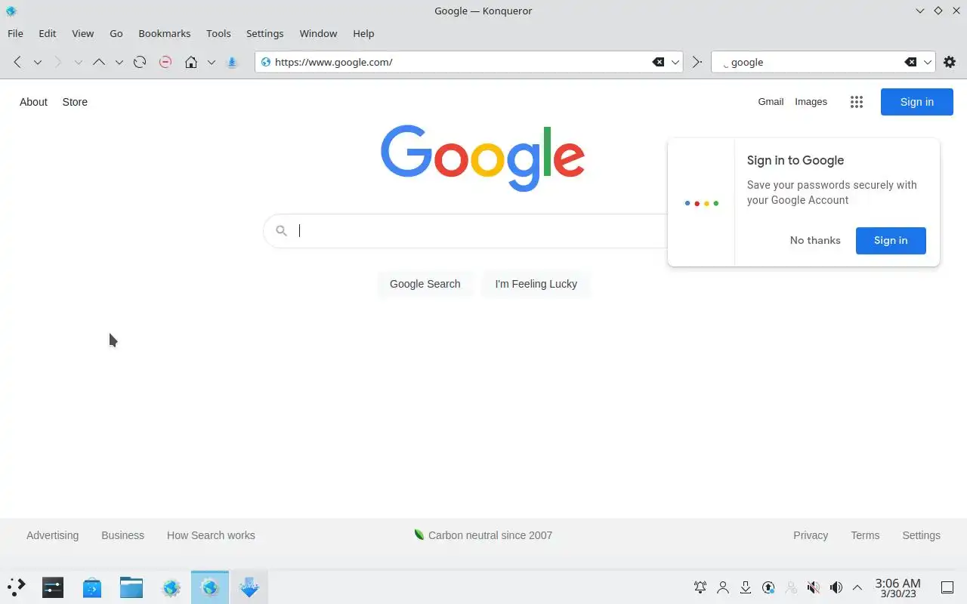Open the Images link

click(811, 101)
